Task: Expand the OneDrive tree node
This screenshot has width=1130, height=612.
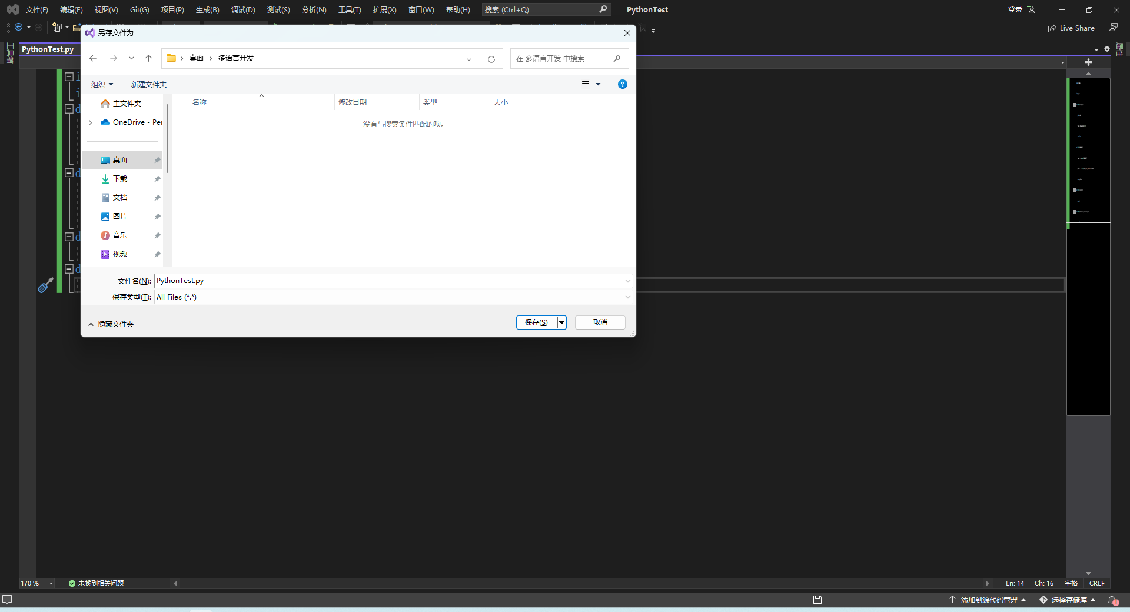Action: (90, 122)
